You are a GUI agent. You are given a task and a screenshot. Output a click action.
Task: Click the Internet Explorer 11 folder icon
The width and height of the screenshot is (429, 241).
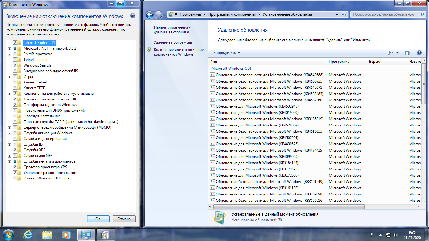[x=20, y=43]
